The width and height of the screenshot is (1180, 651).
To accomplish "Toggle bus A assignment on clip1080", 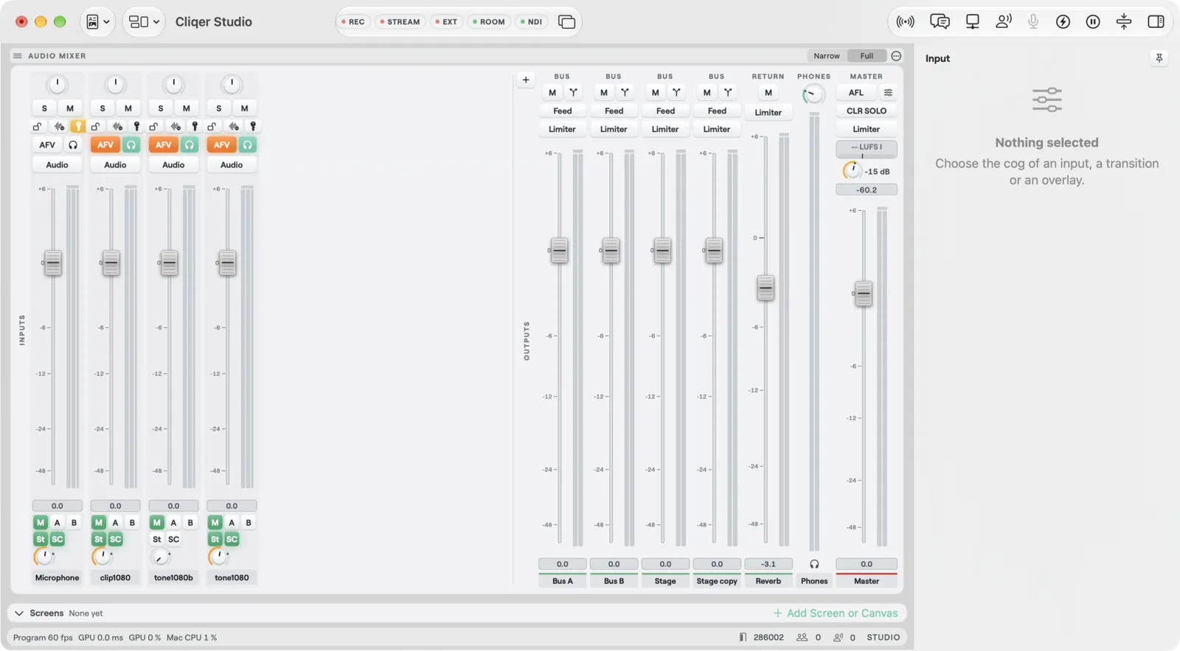I will click(x=115, y=522).
